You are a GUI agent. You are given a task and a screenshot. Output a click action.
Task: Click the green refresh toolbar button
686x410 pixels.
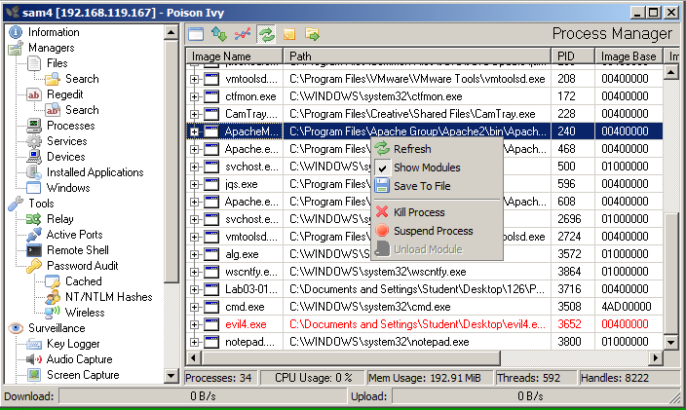click(x=266, y=34)
